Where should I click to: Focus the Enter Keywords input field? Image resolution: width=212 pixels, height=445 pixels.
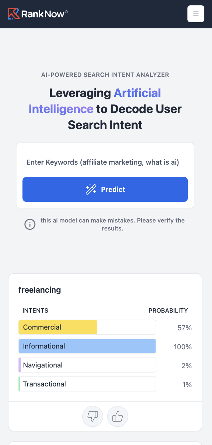pyautogui.click(x=105, y=162)
